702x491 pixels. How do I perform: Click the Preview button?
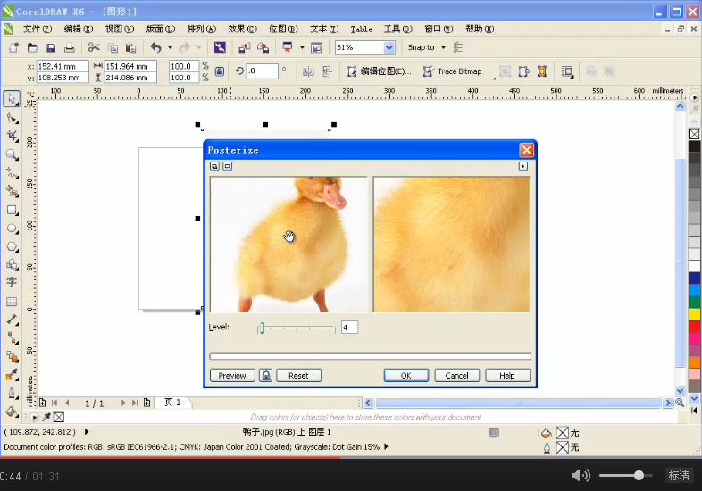click(x=232, y=375)
